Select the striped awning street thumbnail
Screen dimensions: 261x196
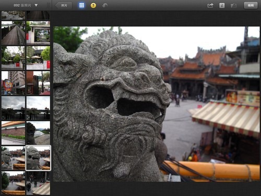pyautogui.click(x=38, y=183)
